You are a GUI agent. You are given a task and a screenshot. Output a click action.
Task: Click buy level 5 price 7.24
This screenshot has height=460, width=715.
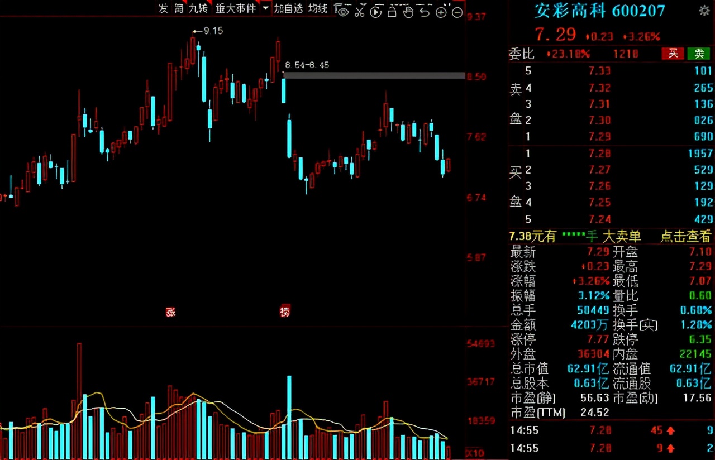(599, 219)
